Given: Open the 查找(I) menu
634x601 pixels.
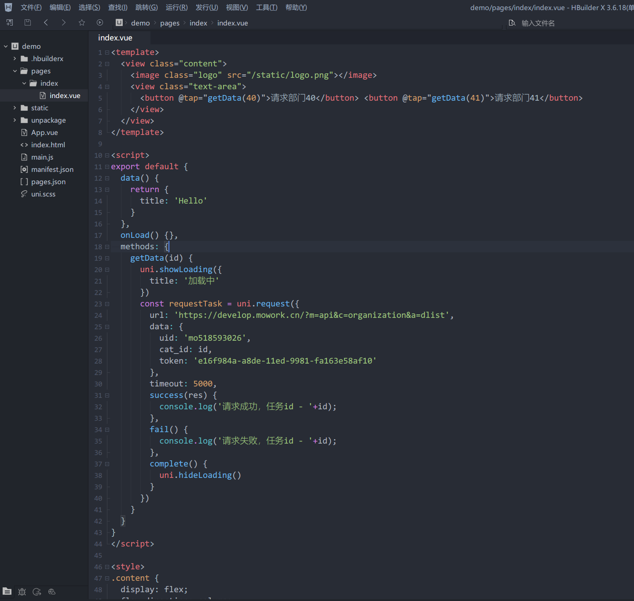Looking at the screenshot, I should point(118,7).
